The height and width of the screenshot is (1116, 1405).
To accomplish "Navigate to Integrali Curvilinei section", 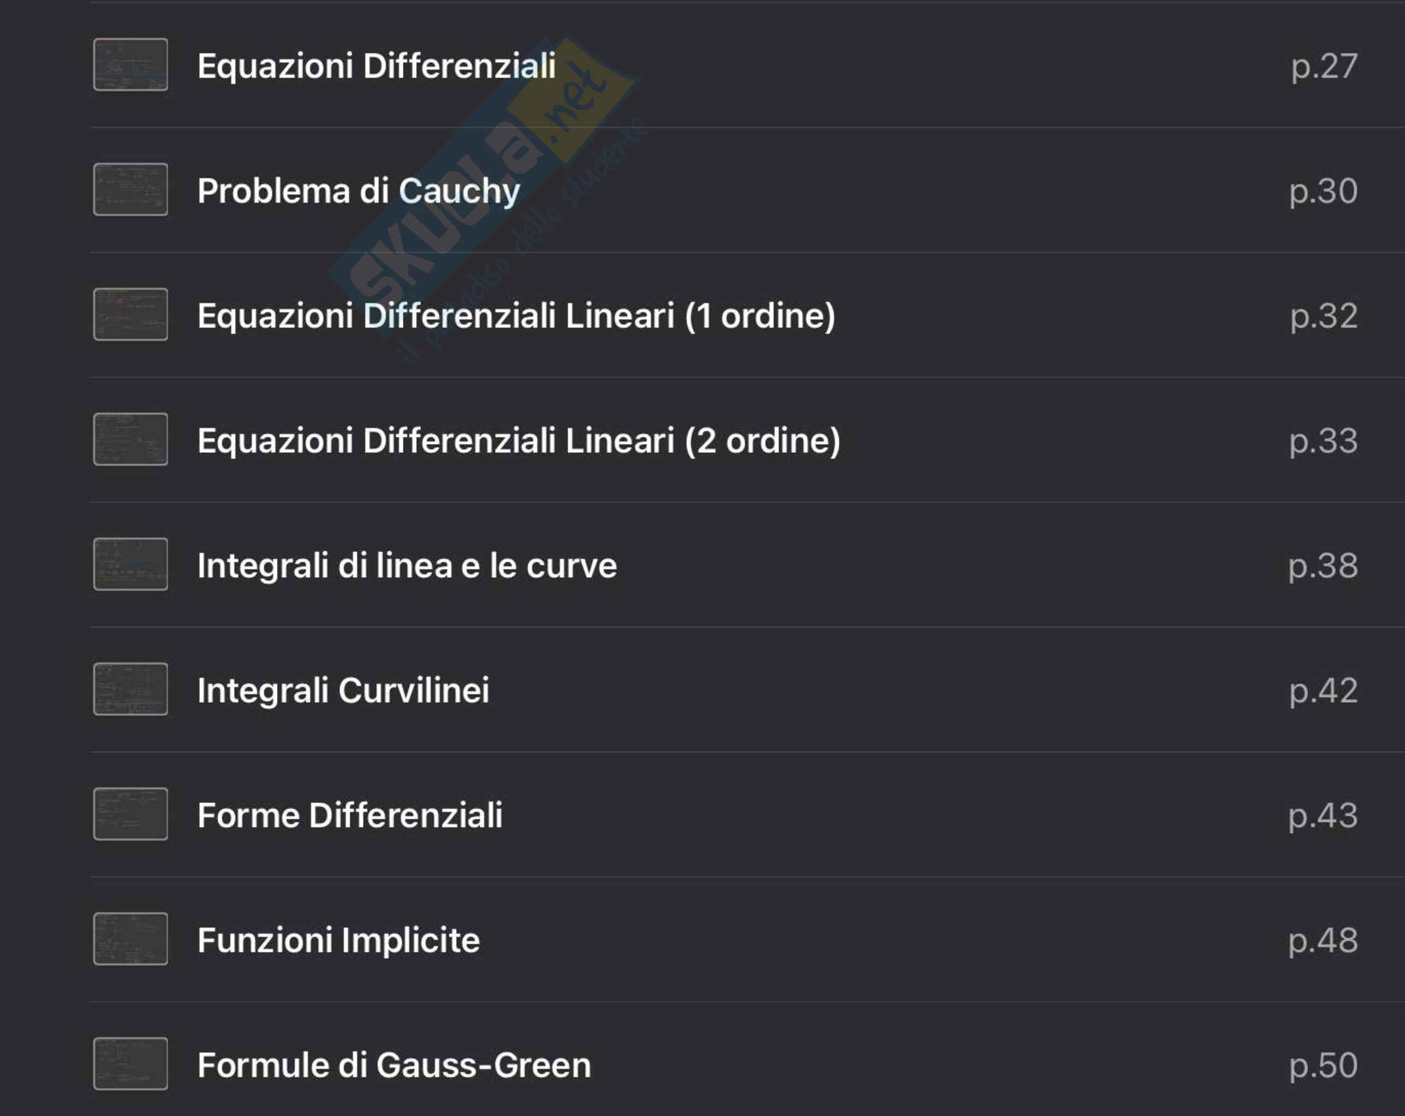I will point(343,690).
